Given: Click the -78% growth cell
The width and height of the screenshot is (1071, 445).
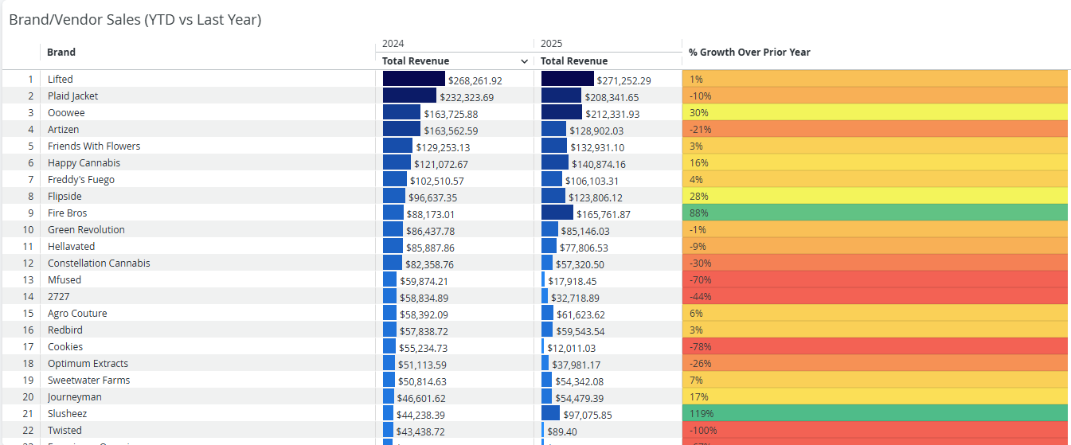Looking at the screenshot, I should pyautogui.click(x=876, y=346).
